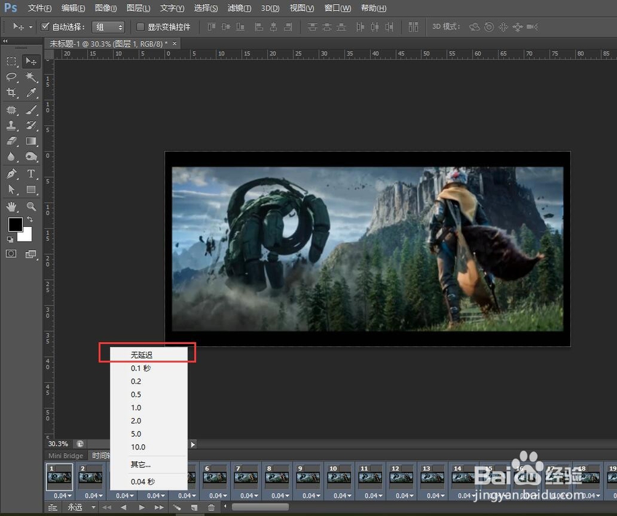Screen dimensions: 617x516
Task: Open the Move tool preset picker arrow
Action: [30, 27]
